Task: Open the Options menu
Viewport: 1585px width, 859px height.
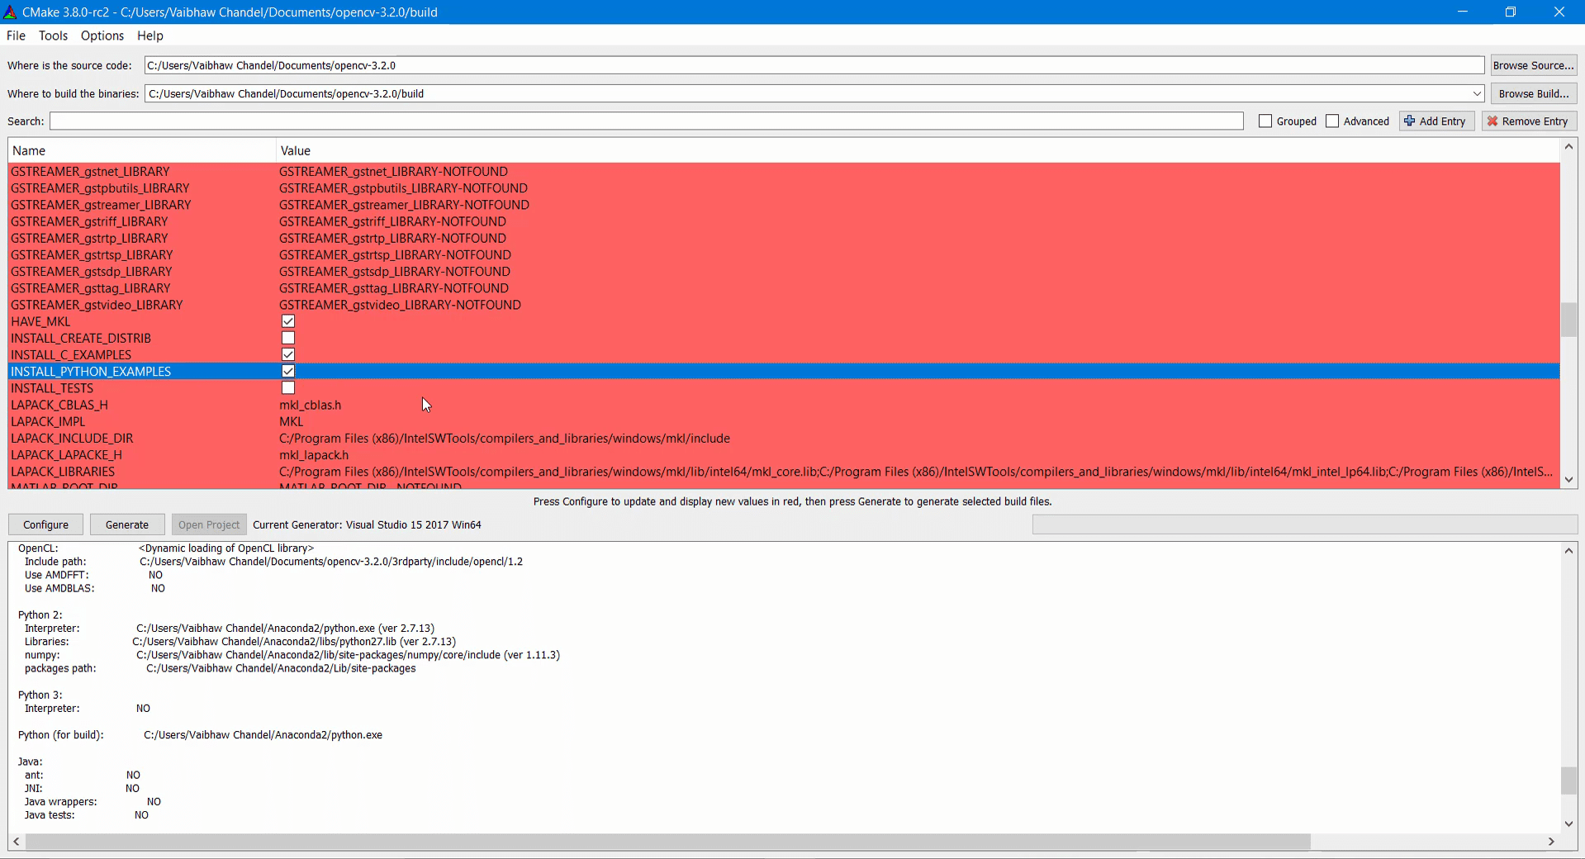Action: pyautogui.click(x=102, y=36)
